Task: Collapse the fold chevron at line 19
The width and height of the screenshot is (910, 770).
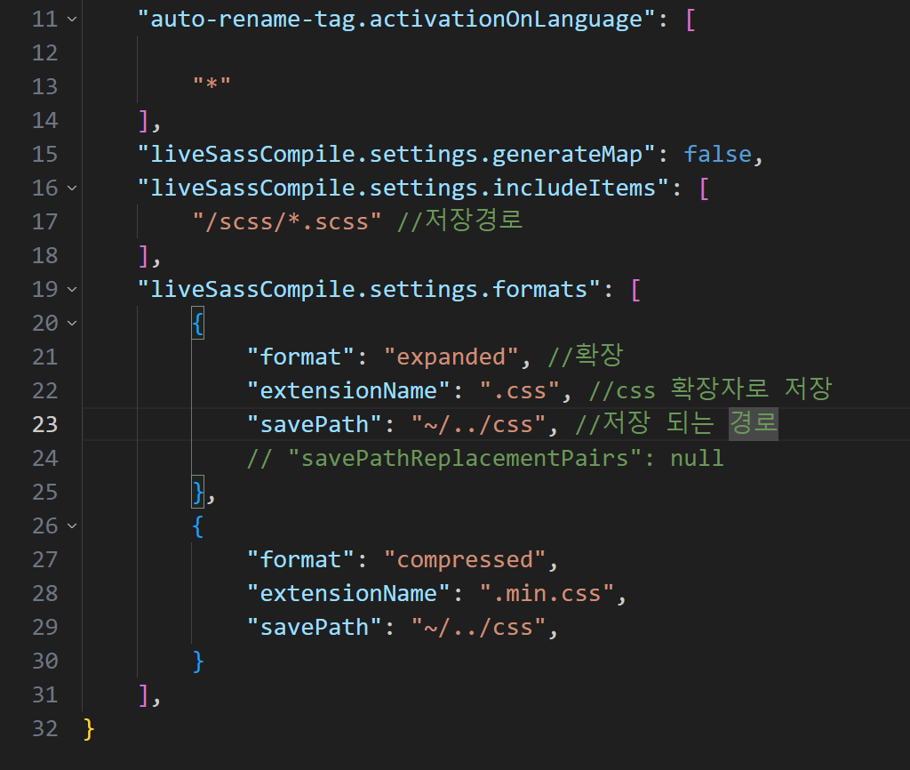Action: [72, 289]
